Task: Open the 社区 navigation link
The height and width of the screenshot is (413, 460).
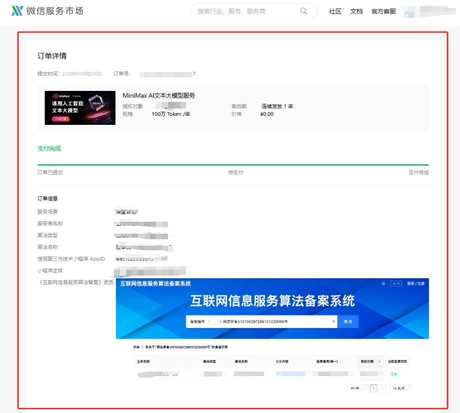Action: (x=335, y=11)
